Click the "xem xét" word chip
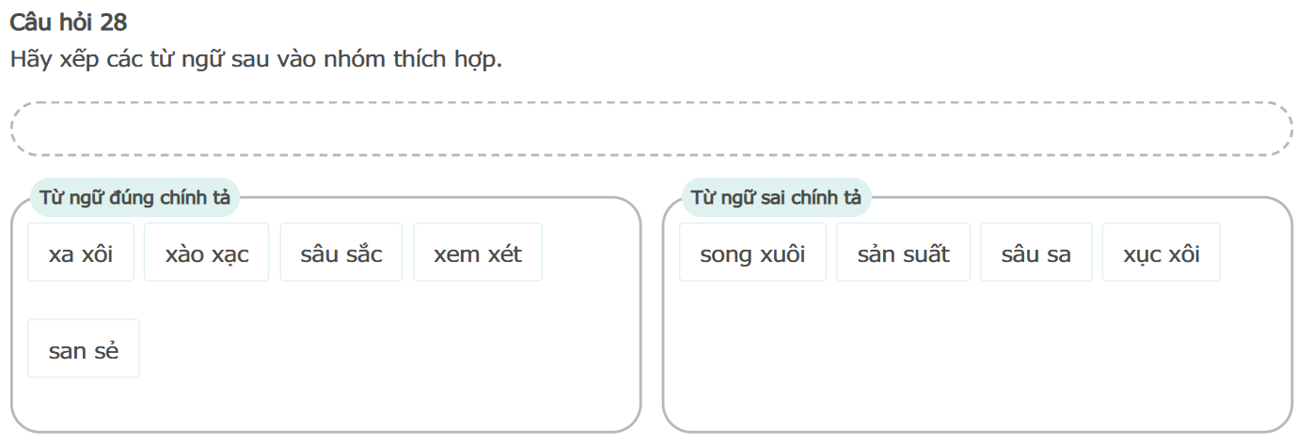This screenshot has height=445, width=1311. tap(478, 253)
